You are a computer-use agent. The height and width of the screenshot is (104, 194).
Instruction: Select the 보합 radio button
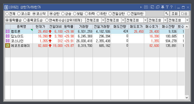coord(75,14)
